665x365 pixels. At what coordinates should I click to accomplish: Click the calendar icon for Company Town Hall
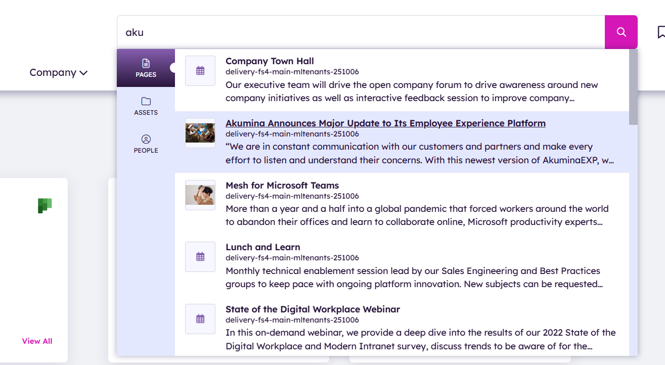tap(200, 71)
